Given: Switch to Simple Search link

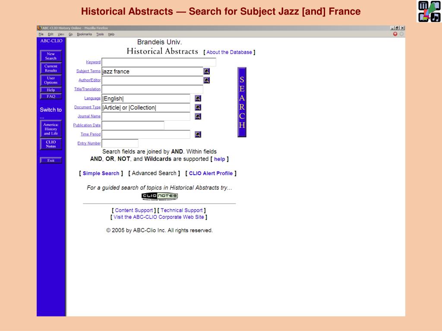Looking at the screenshot, I should tap(101, 173).
